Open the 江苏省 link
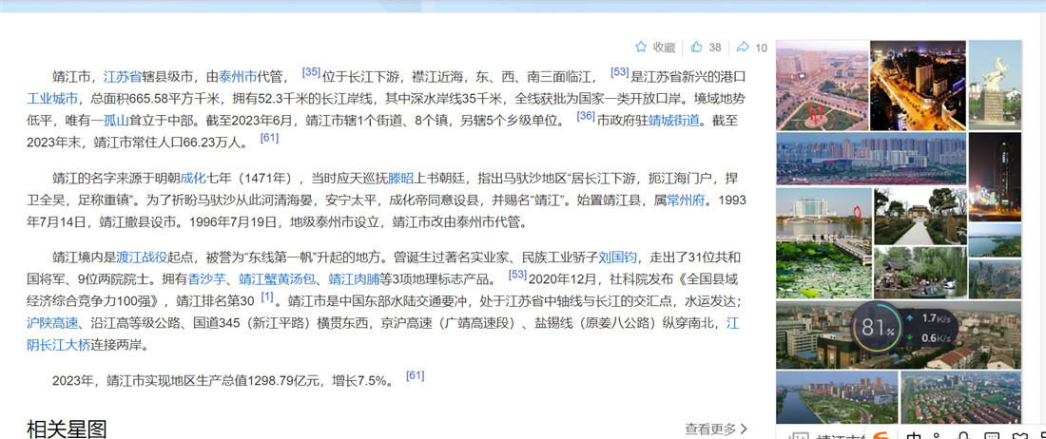 (122, 77)
